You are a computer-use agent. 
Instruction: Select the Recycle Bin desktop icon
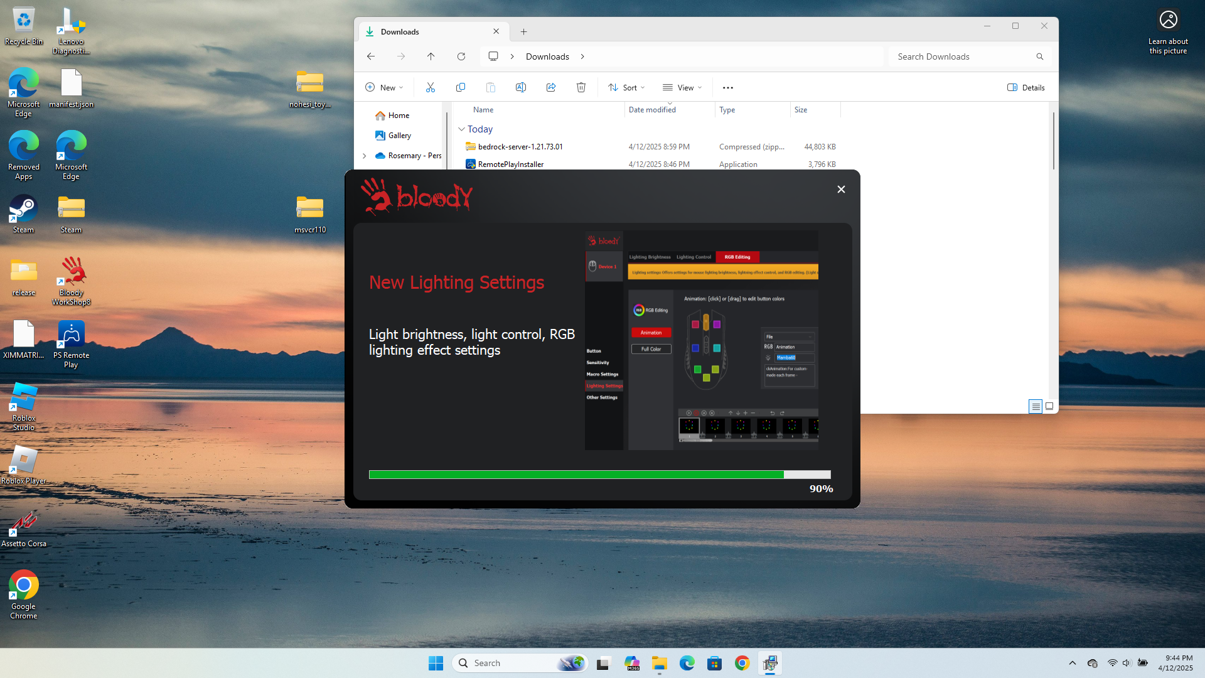click(x=24, y=26)
